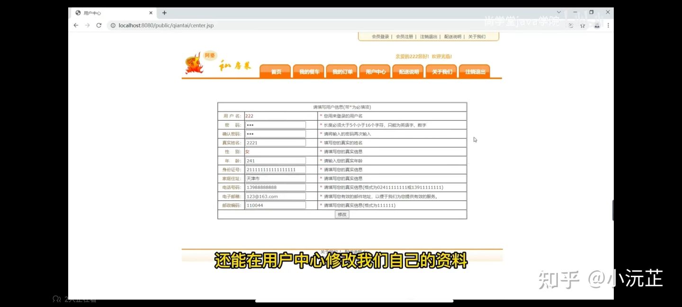Click 注销退出 navigation tab
The width and height of the screenshot is (682, 307).
coord(475,71)
